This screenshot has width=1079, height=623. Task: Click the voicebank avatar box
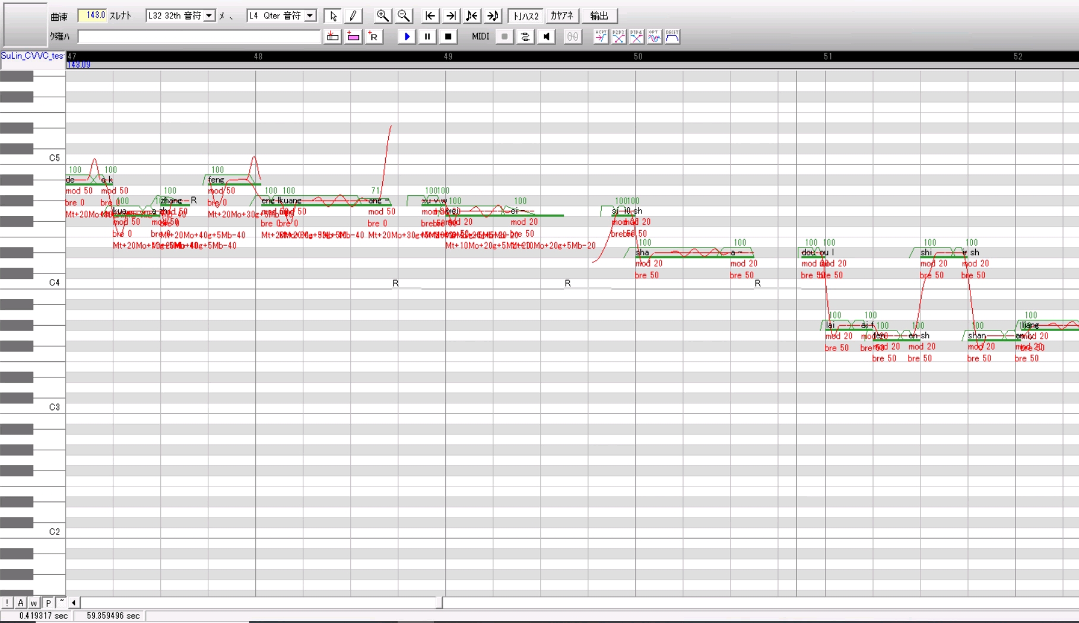click(x=25, y=24)
